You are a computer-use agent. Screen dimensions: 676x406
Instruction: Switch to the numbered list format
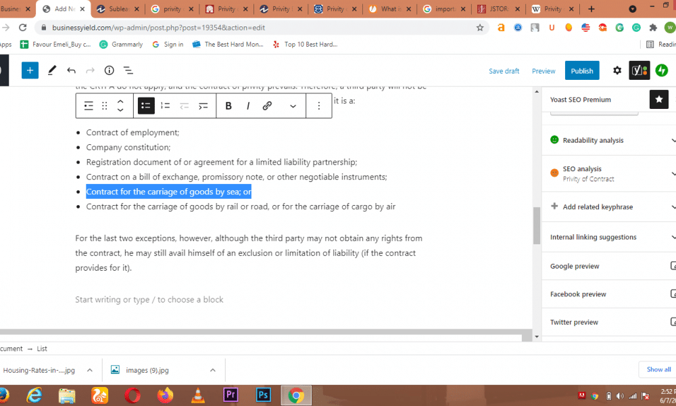click(x=165, y=106)
